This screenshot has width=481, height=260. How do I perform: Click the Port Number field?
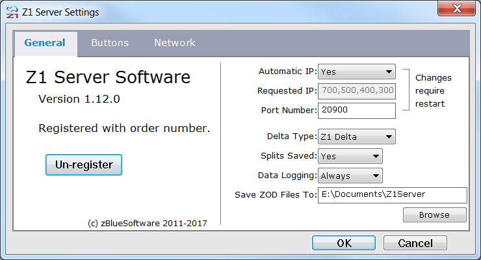[357, 110]
